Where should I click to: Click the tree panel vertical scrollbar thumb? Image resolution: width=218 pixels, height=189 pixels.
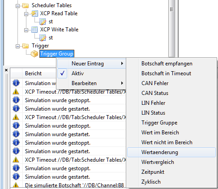coord(172,28)
